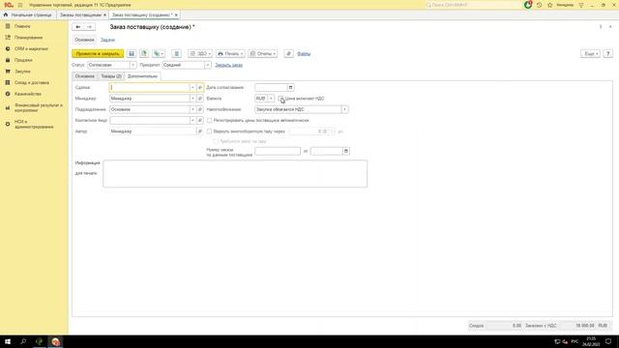619x348 pixels.
Task: Open favorites star icon
Action: pyautogui.click(x=550, y=5)
